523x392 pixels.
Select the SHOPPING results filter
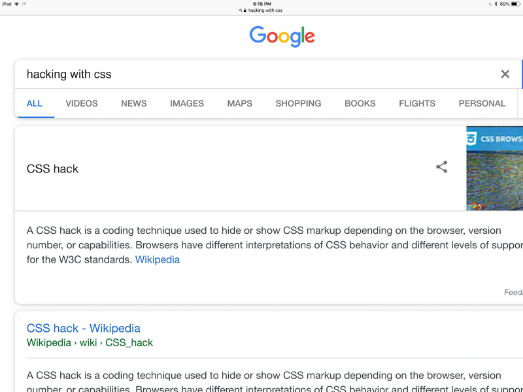(298, 103)
